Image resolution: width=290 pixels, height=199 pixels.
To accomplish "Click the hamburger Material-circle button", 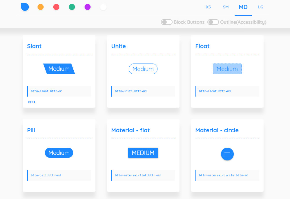I will (x=227, y=154).
